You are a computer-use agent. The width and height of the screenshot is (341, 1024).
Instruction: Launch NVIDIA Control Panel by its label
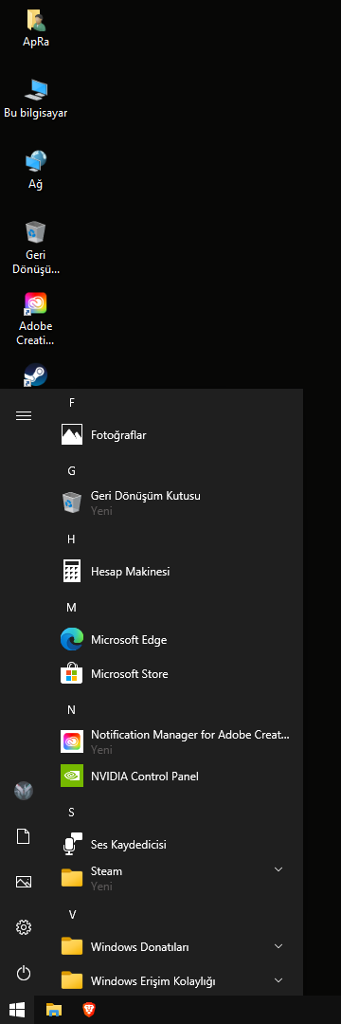(x=145, y=777)
